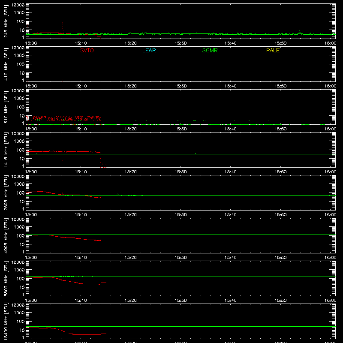
Task: Click 10000 on the 245 MHz y-axis
Action: click(x=18, y=5)
